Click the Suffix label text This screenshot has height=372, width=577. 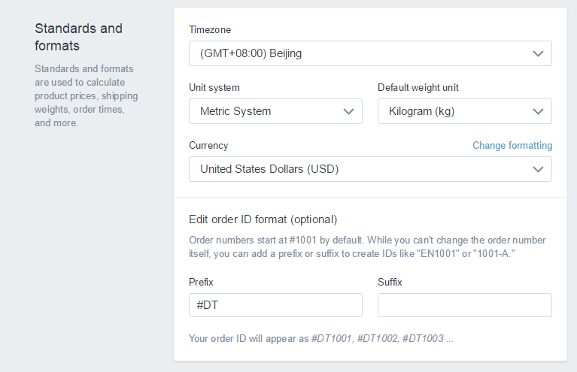[x=390, y=282]
